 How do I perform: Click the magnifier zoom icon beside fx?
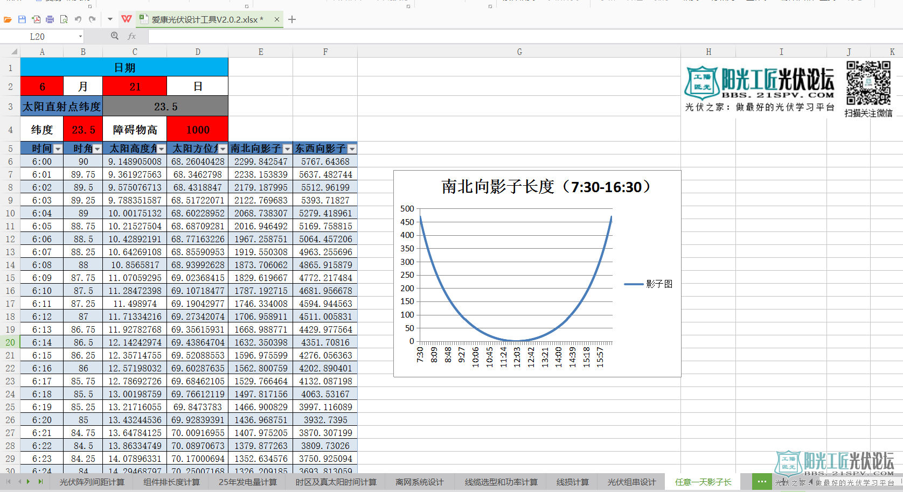[115, 36]
